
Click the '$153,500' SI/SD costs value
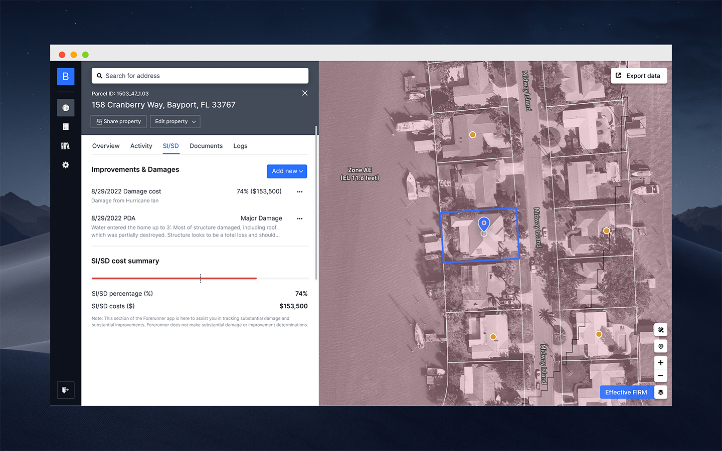[x=294, y=306]
